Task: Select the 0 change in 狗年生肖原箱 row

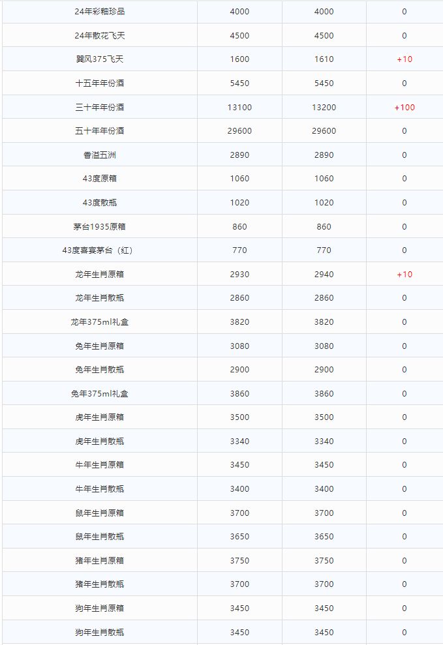Action: pos(405,608)
